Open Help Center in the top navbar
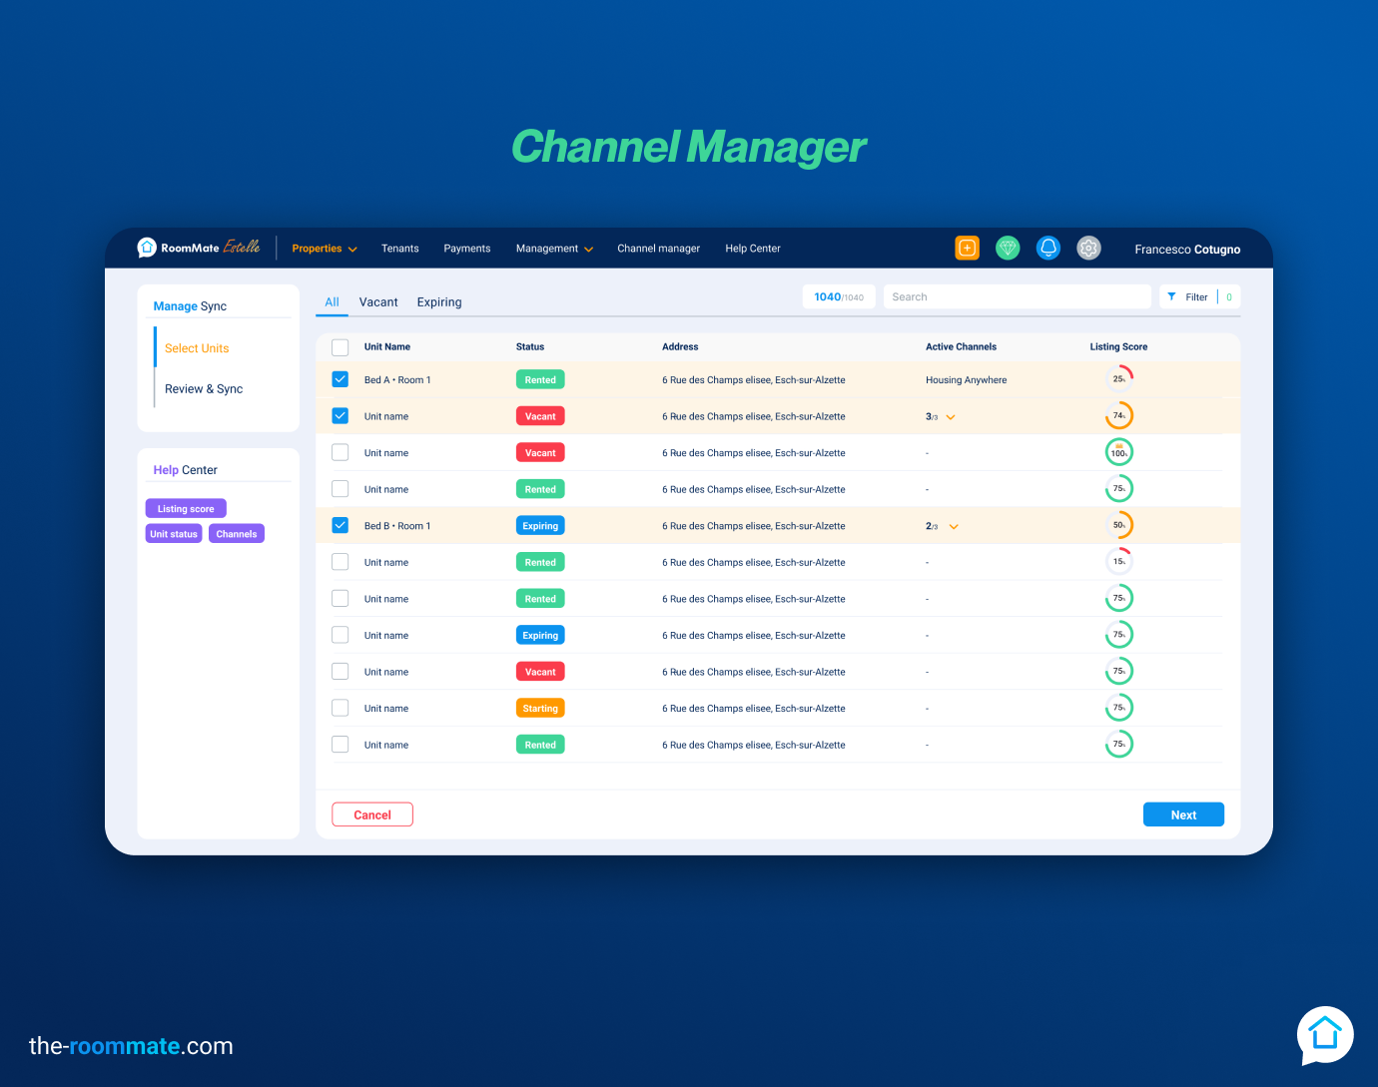The height and width of the screenshot is (1087, 1378). point(753,249)
